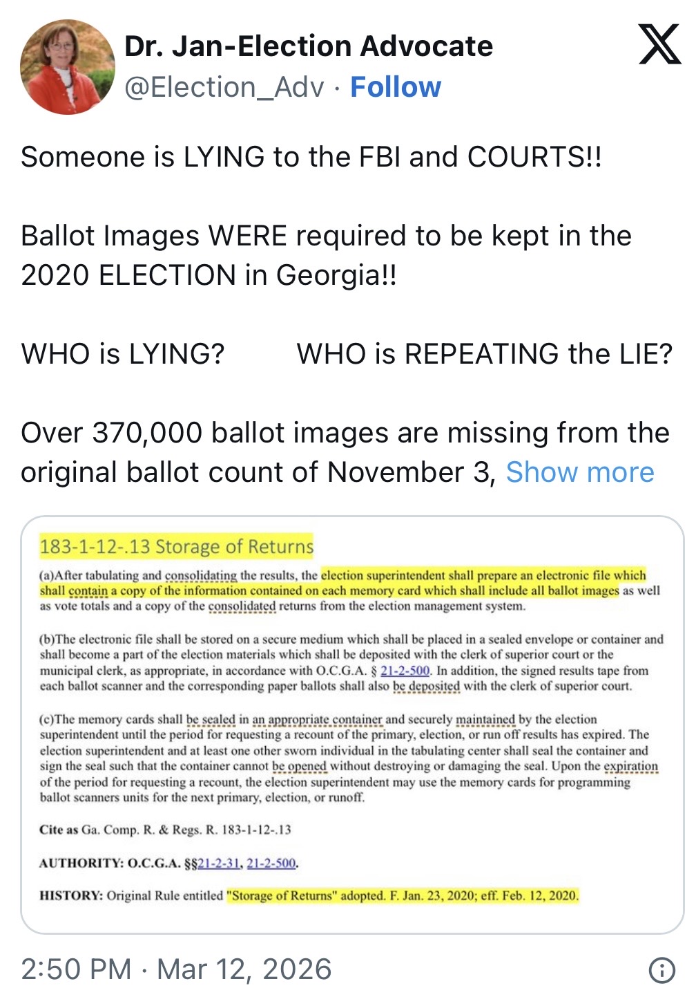Click the 'Over 370,000 ballot images' sentence
Image resolution: width=696 pixels, height=1006 pixels.
tap(345, 434)
